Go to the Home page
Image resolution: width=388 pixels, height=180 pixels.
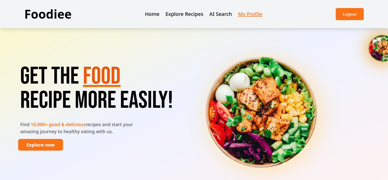coord(152,14)
